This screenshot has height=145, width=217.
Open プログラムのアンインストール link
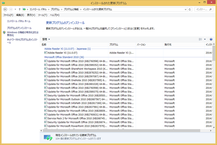point(19,28)
